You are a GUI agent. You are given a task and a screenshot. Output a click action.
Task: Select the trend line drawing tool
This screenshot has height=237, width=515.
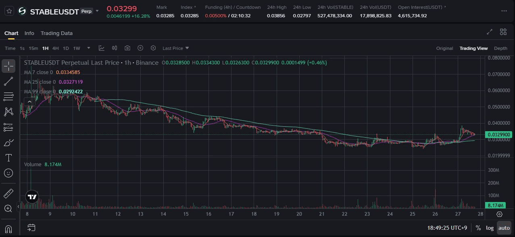pos(8,81)
